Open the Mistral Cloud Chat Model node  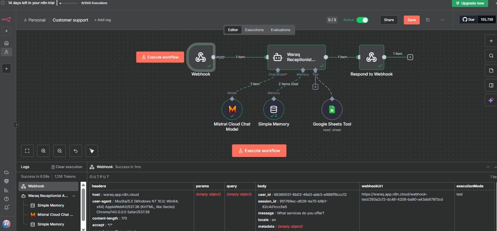pos(233,110)
